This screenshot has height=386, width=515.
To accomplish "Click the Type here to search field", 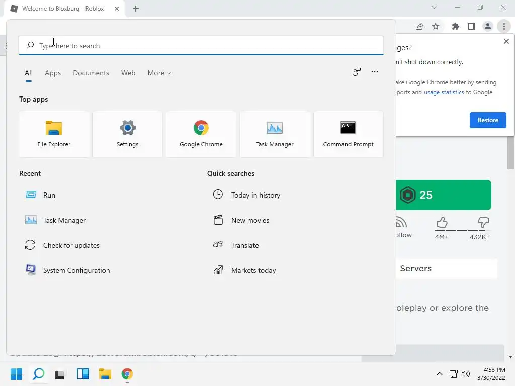I will tap(201, 46).
